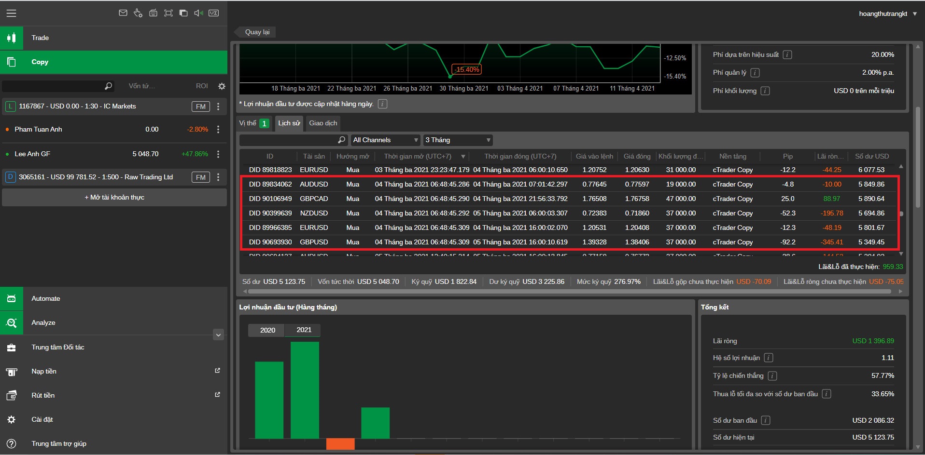Open the keyboard hotkeys icon
The image size is (925, 455).
tap(153, 13)
